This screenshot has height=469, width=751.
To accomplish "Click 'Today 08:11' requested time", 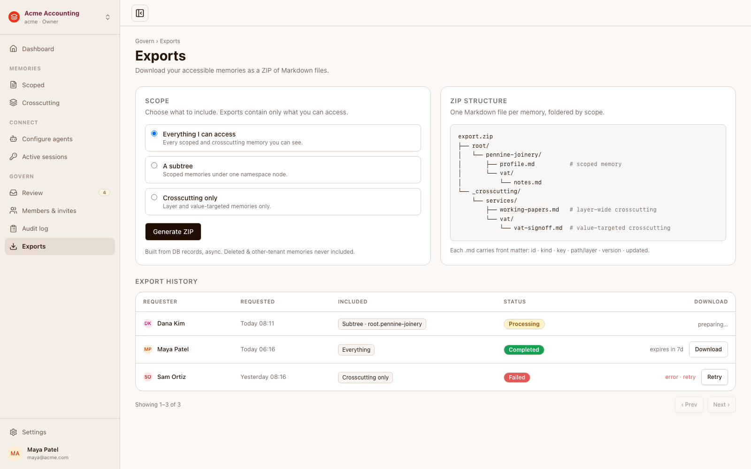I will [257, 324].
